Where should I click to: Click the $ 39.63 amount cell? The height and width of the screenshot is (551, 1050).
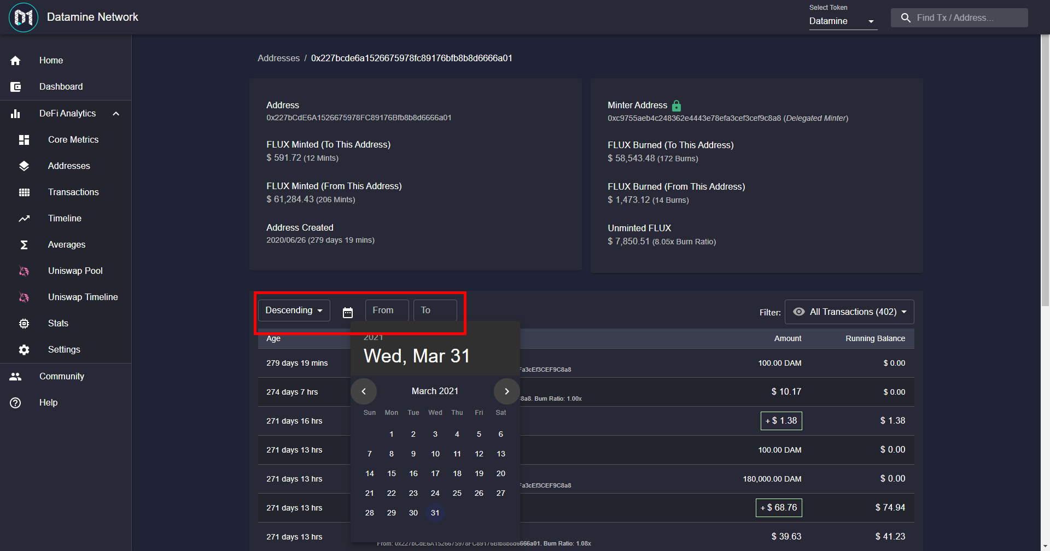tap(786, 537)
